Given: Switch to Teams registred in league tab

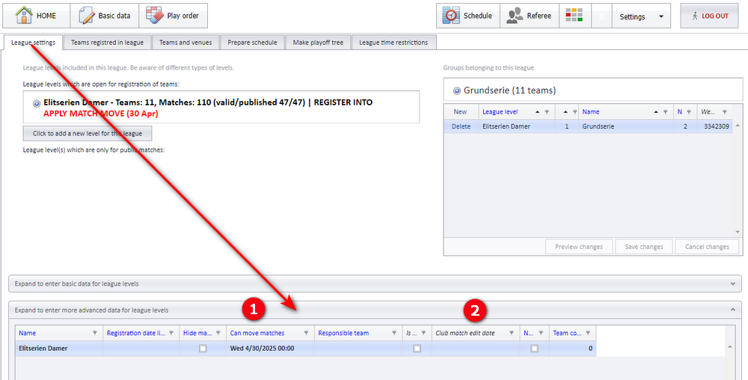Looking at the screenshot, I should [107, 43].
